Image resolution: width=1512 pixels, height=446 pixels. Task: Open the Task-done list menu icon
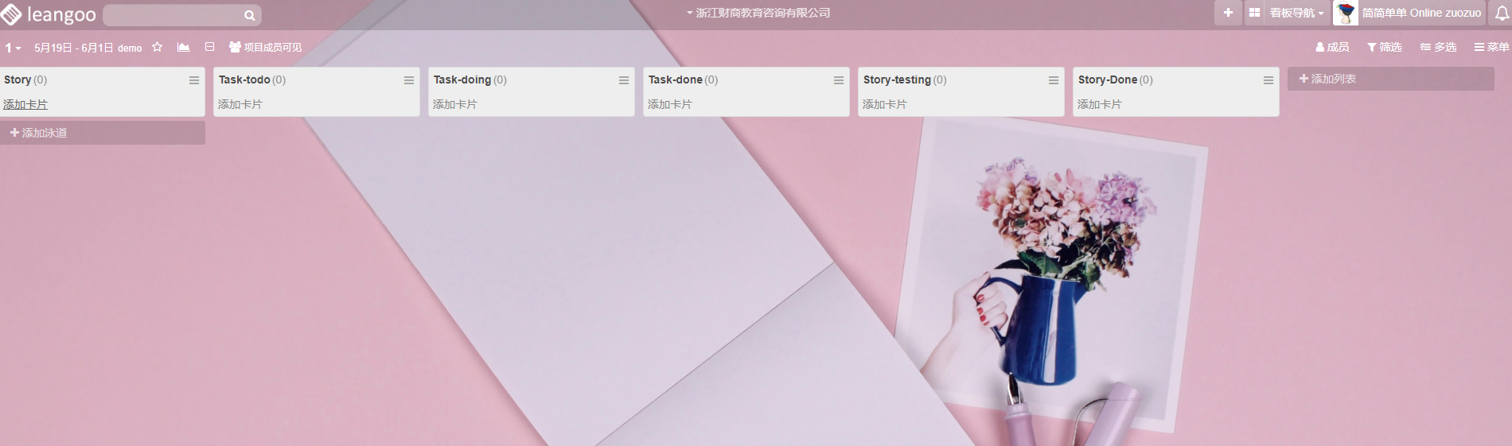(x=839, y=80)
